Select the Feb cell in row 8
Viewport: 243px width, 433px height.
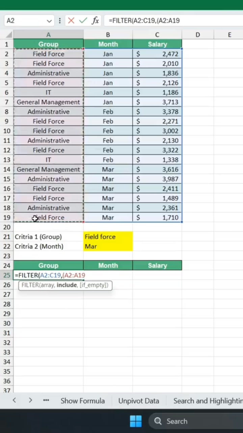click(x=108, y=112)
